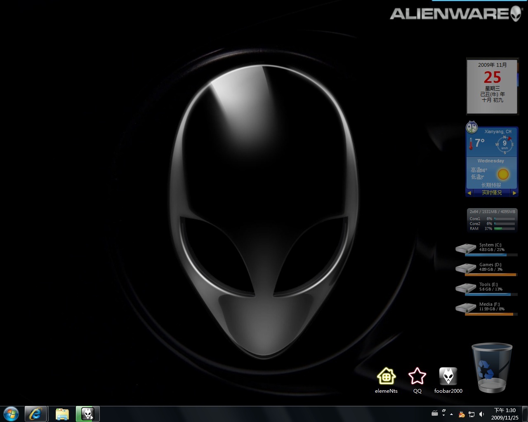Click the weather gadget logo icon
528x422 pixels.
[x=471, y=127]
